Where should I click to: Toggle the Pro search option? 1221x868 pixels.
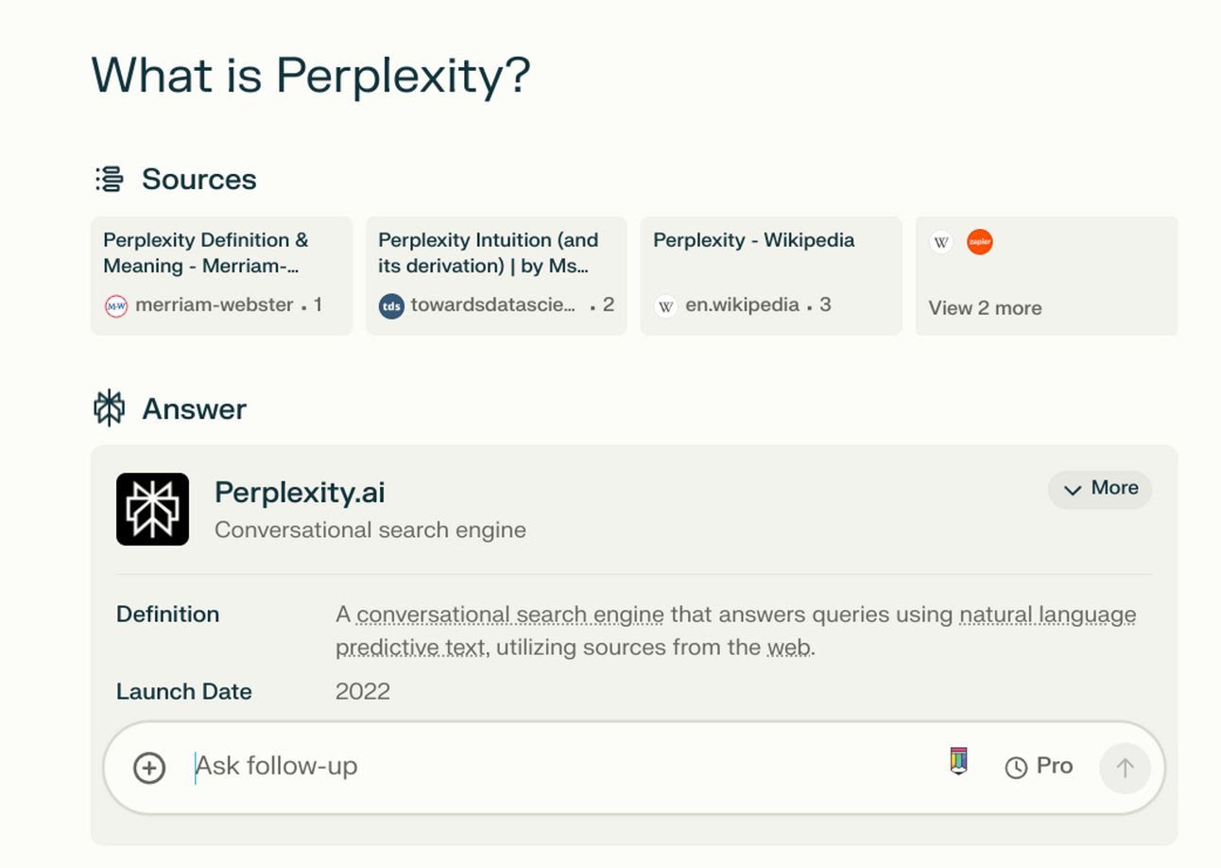[x=1039, y=767]
